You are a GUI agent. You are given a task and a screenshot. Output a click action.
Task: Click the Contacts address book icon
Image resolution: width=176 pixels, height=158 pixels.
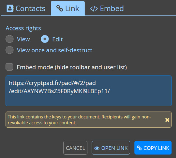(10, 8)
